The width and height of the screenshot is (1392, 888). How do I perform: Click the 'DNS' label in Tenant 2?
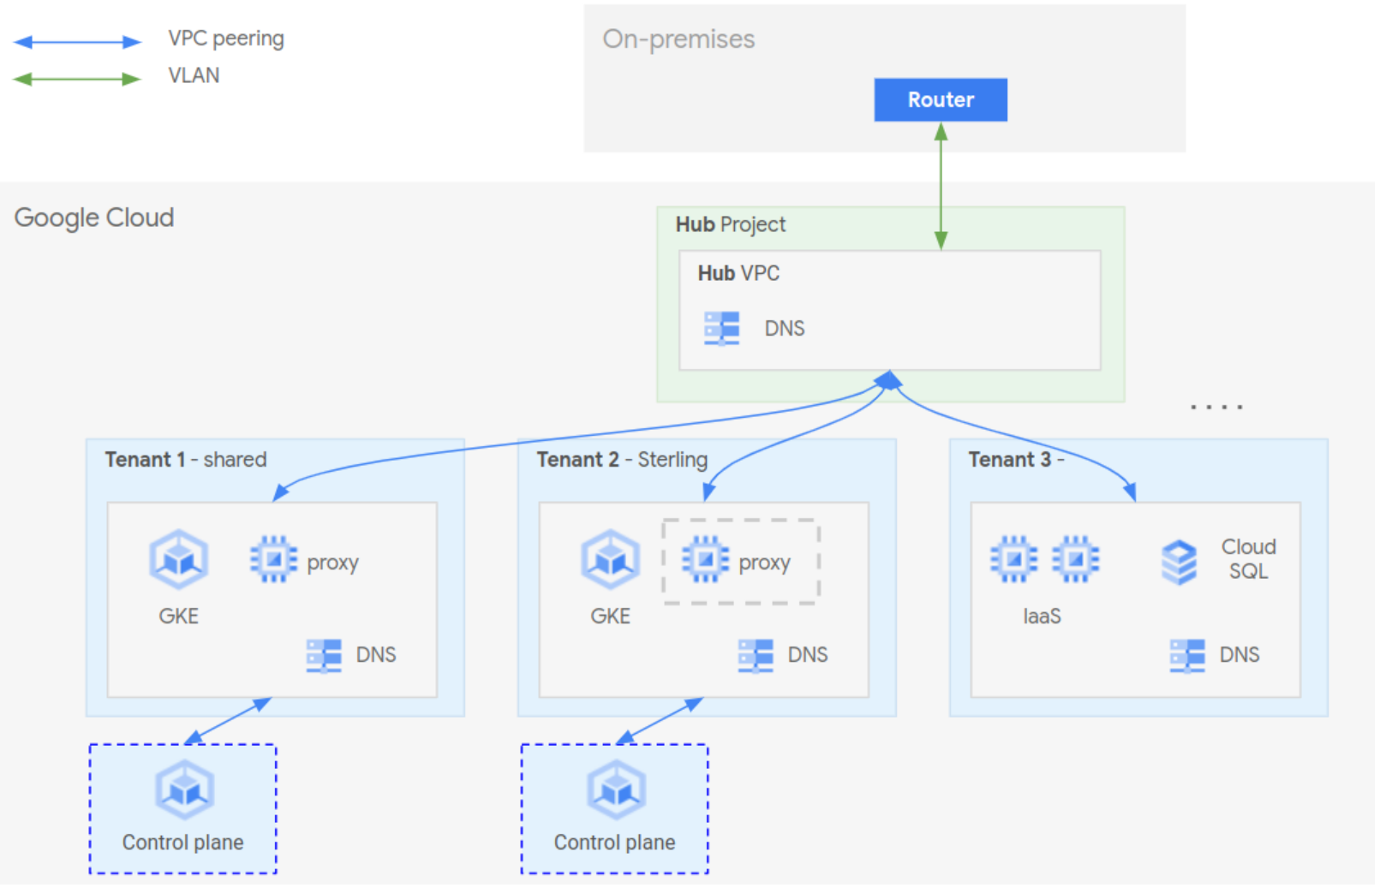[x=808, y=655]
